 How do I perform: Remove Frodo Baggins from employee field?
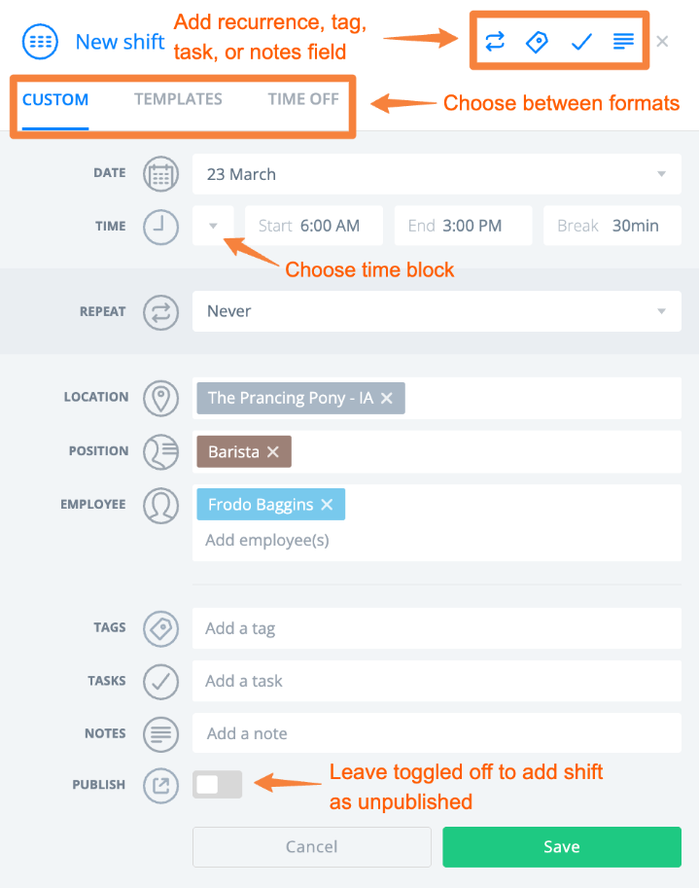click(x=328, y=505)
